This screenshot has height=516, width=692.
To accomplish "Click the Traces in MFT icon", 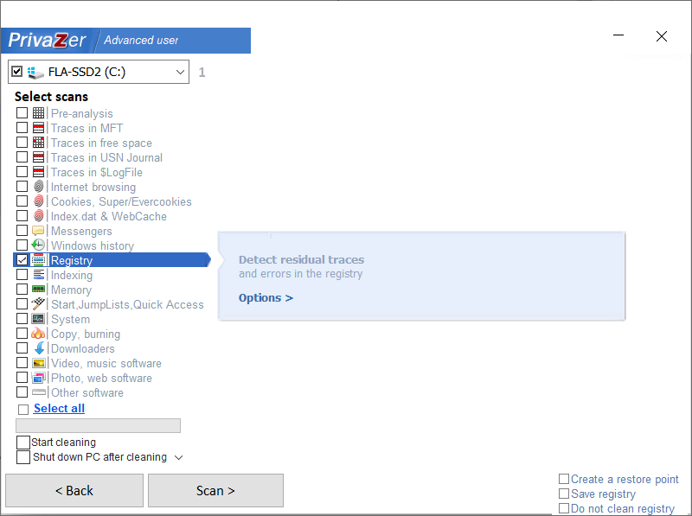I will click(x=38, y=128).
